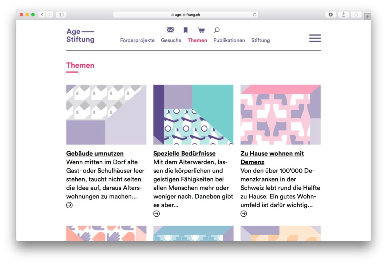Click the Age Stiftung logo
This screenshot has height=264, width=387.
(x=80, y=35)
